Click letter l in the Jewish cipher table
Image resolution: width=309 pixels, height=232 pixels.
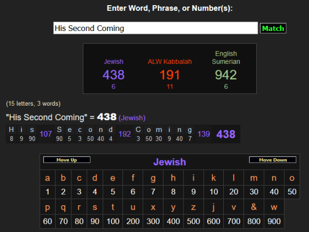[x=234, y=178]
